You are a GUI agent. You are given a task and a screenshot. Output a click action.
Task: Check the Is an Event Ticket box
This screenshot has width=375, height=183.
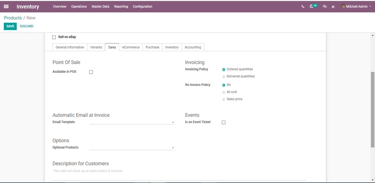(223, 122)
